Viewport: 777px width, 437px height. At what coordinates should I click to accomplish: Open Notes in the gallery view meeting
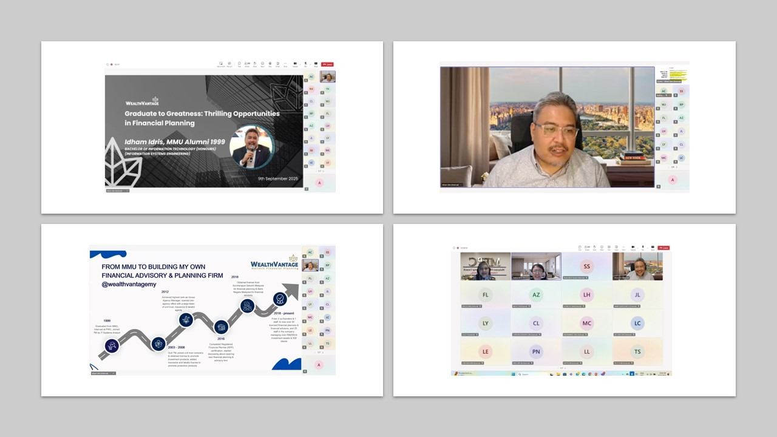(617, 248)
